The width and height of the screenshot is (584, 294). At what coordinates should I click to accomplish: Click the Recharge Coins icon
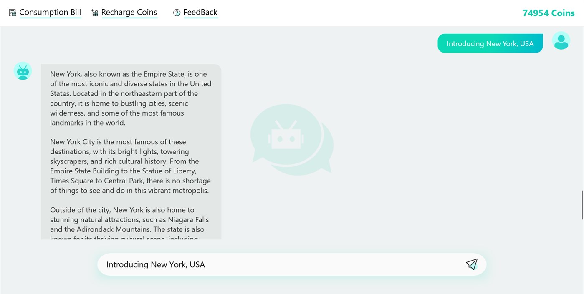point(95,13)
